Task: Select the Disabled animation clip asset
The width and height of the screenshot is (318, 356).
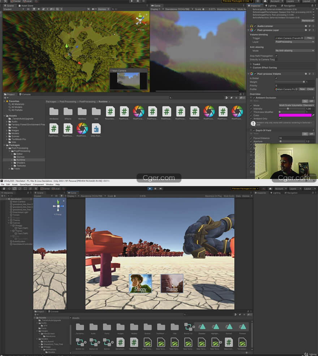Action: point(202,327)
